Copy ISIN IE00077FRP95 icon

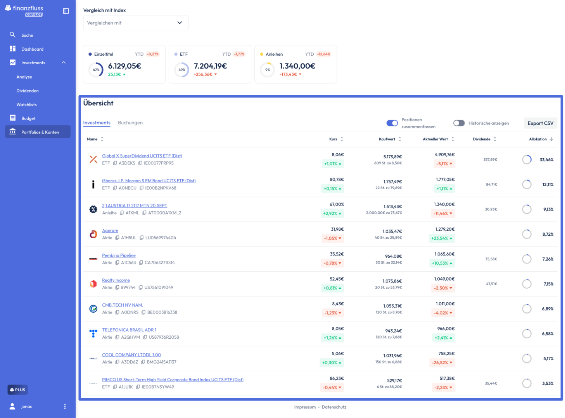click(x=140, y=163)
